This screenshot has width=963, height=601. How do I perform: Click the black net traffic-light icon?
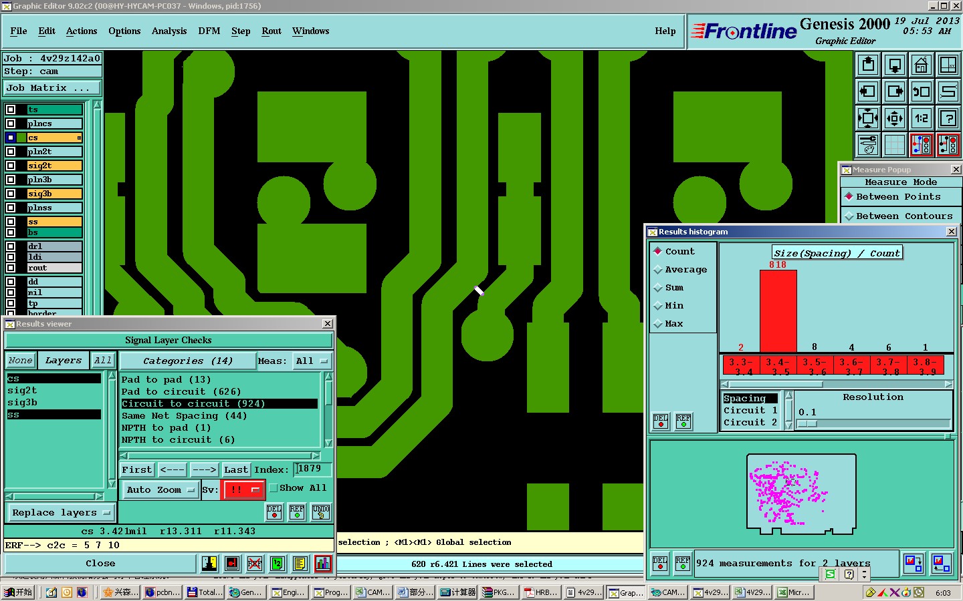coord(948,144)
